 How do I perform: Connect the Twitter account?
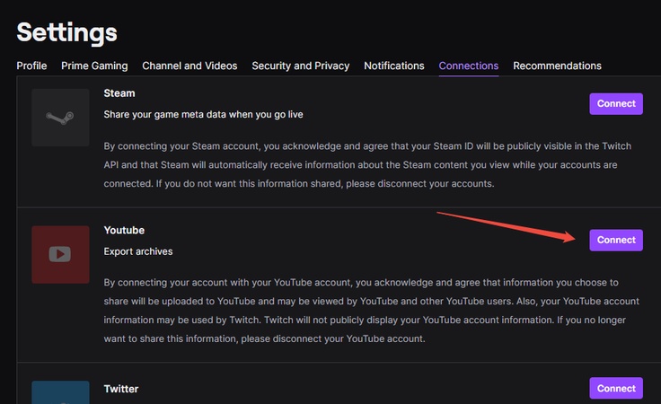click(616, 388)
